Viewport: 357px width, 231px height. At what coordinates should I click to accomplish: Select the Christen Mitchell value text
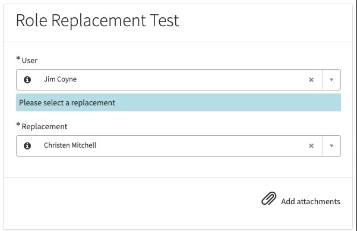(70, 145)
